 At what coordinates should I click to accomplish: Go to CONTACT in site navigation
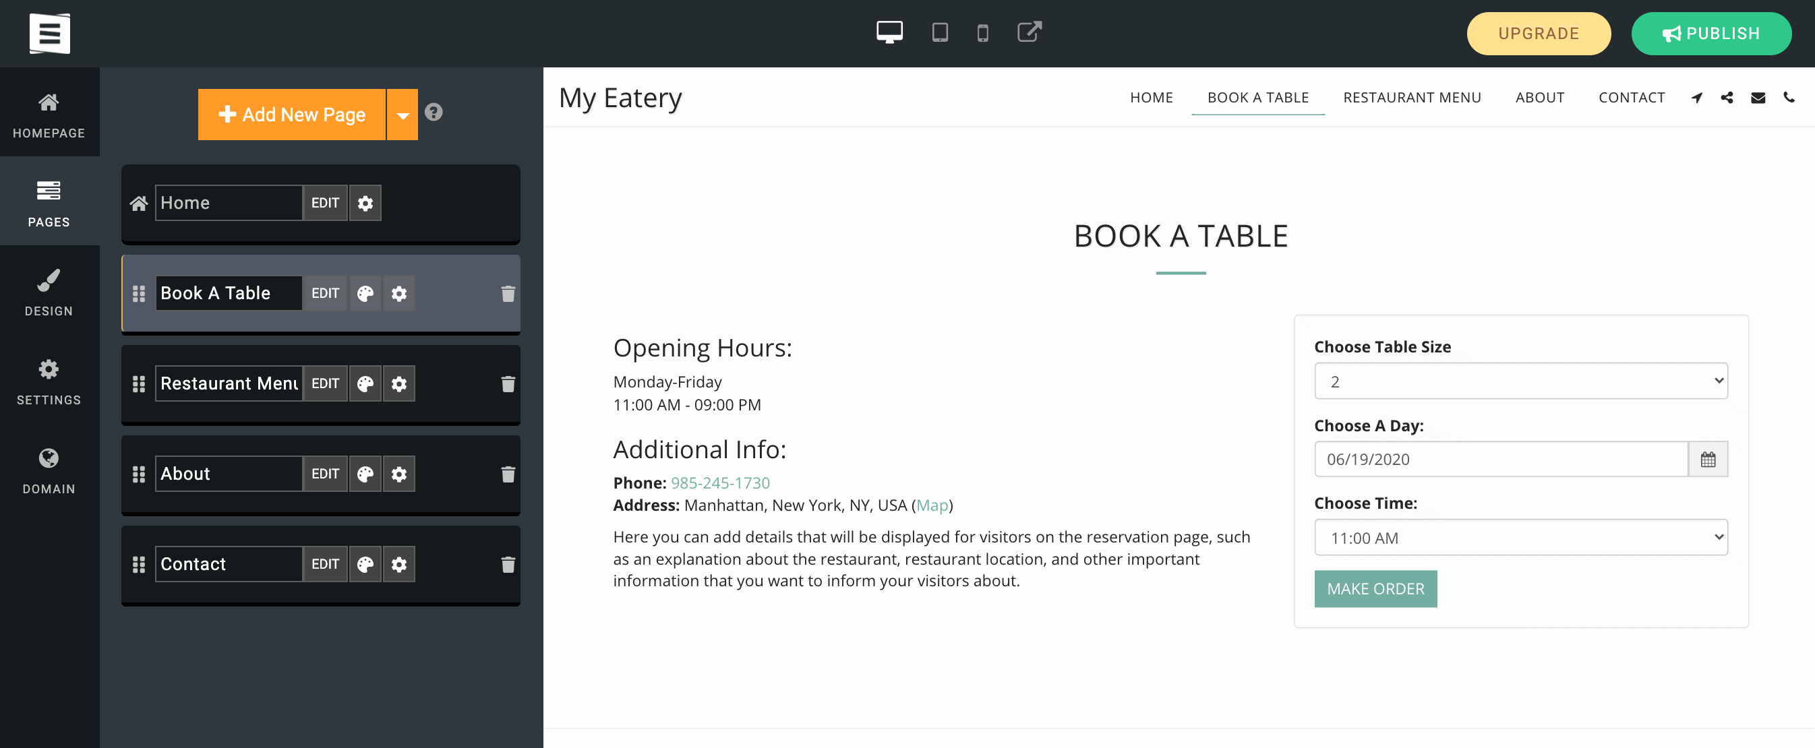pyautogui.click(x=1631, y=98)
